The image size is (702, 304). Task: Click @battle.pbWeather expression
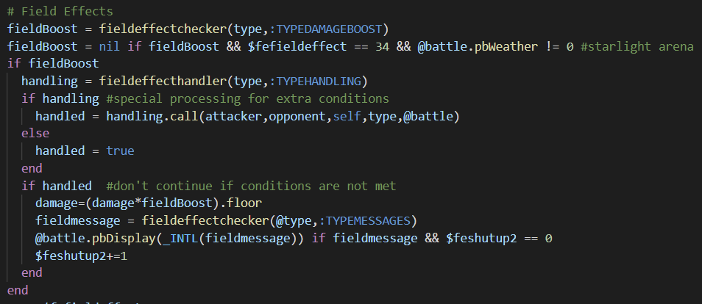click(x=478, y=46)
